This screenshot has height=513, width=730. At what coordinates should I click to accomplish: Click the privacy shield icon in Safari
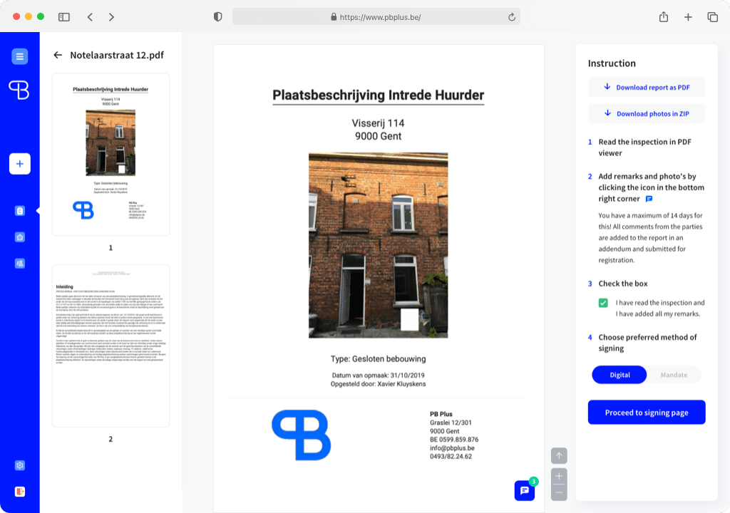point(218,17)
